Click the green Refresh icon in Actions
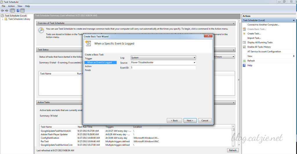 245,61
